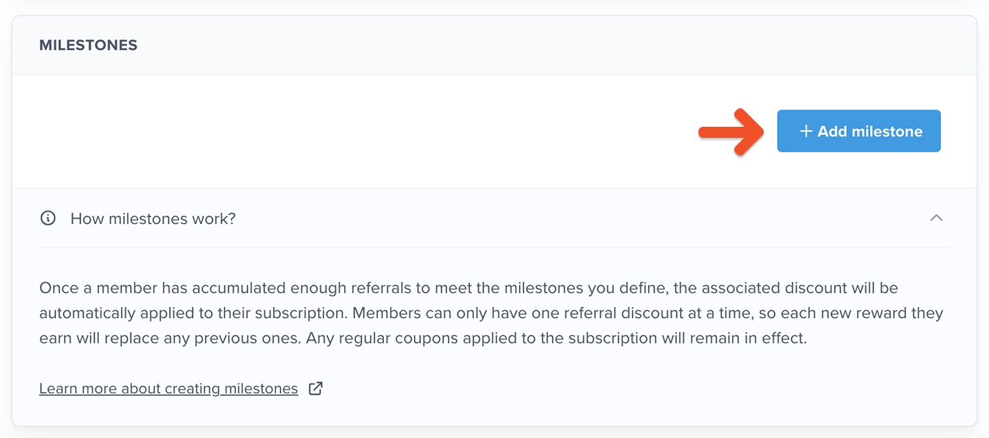The width and height of the screenshot is (989, 438).
Task: Collapse the How milestones work section chevron
Action: [936, 218]
